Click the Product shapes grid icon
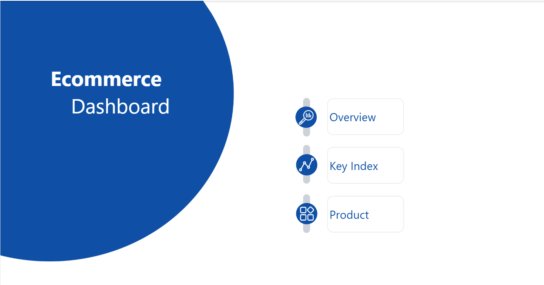 pos(306,213)
